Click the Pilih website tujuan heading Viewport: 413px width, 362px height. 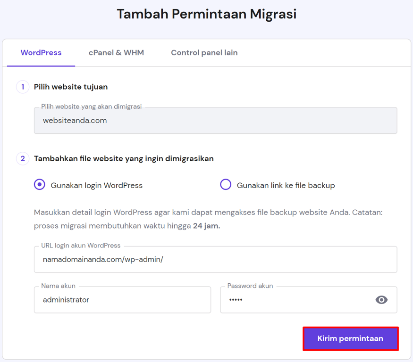point(71,87)
